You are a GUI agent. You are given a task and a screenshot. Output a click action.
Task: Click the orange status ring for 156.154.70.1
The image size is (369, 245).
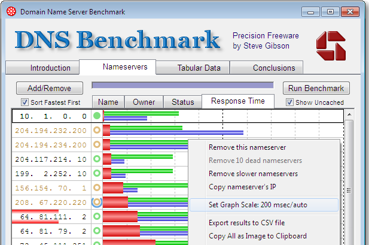pos(97,187)
